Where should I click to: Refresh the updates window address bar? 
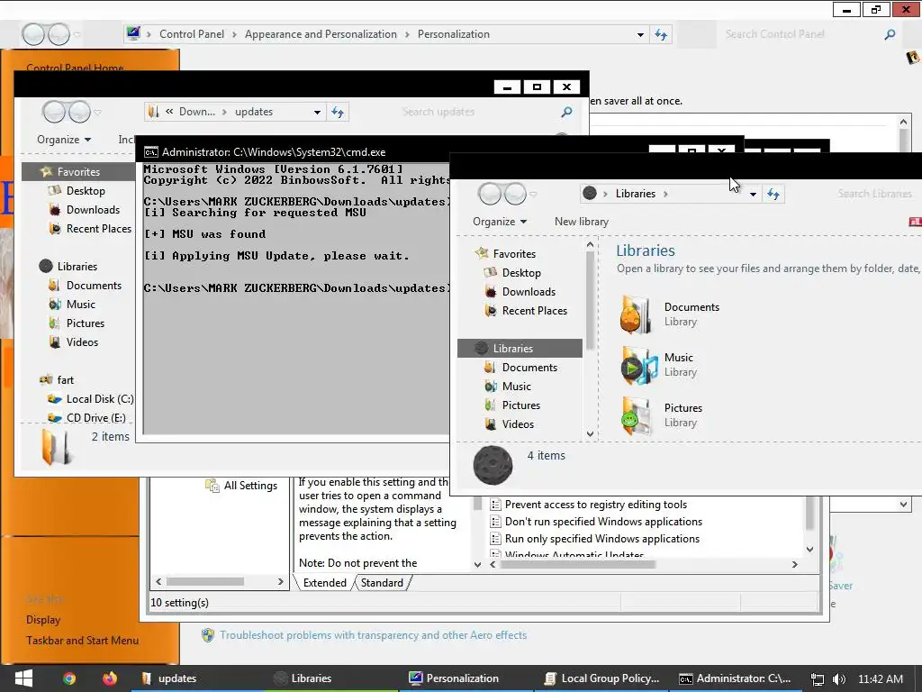coord(338,112)
